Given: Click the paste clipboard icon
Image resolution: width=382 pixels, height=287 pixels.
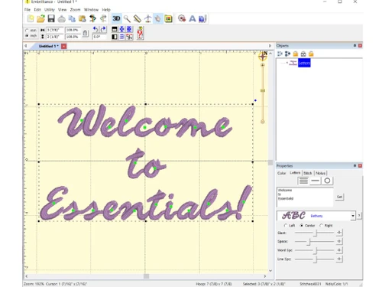Looking at the screenshot, I should tap(83, 18).
